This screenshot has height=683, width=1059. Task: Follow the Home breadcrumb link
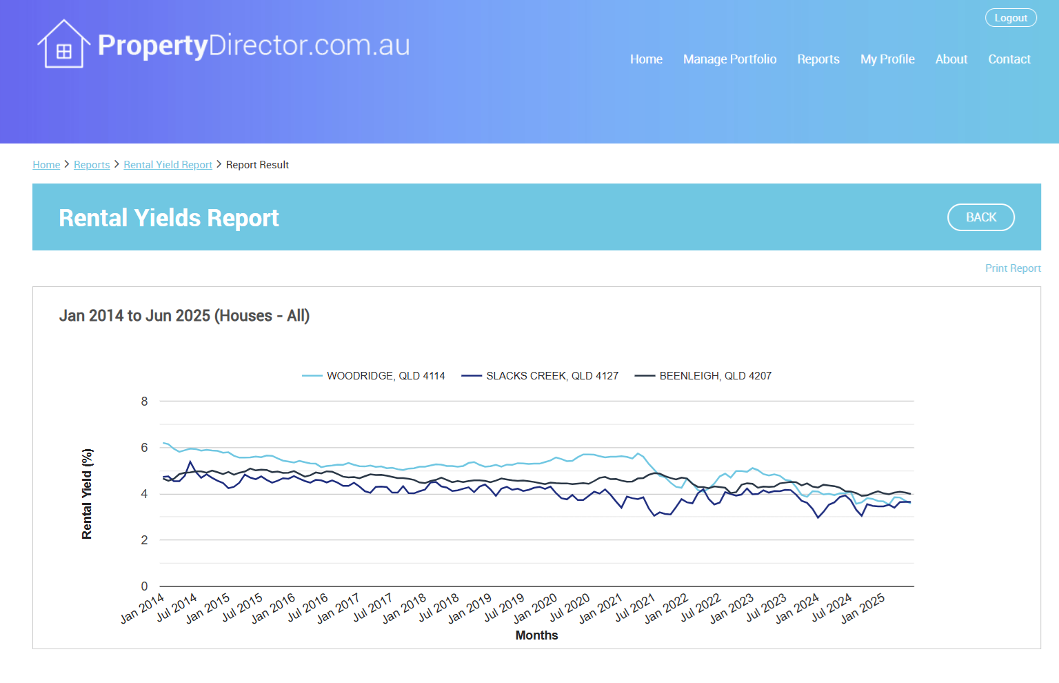(x=46, y=165)
